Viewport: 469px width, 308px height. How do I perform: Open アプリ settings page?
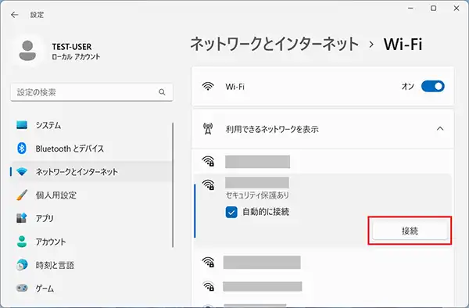(91, 218)
